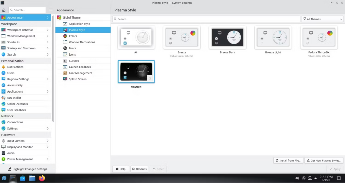This screenshot has height=183, width=345.
Task: Click Get New Plasma Styles button
Action: 324,161
